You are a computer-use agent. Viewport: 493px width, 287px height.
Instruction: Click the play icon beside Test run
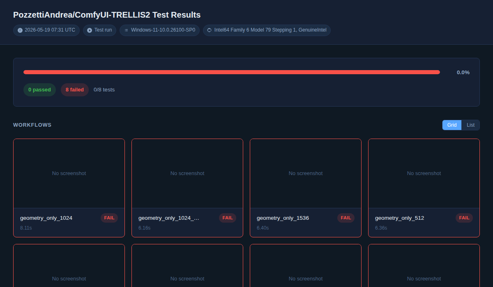pyautogui.click(x=90, y=30)
